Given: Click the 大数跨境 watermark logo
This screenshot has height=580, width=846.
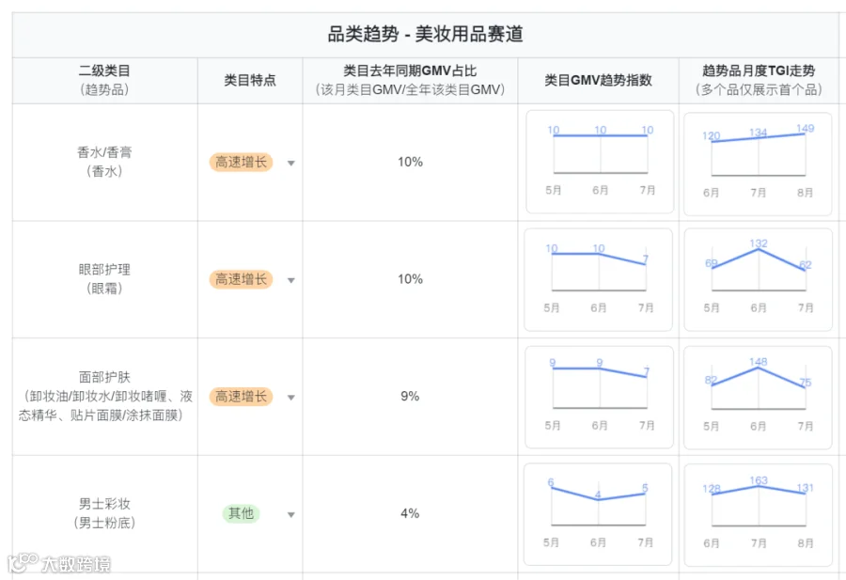Looking at the screenshot, I should point(59,563).
